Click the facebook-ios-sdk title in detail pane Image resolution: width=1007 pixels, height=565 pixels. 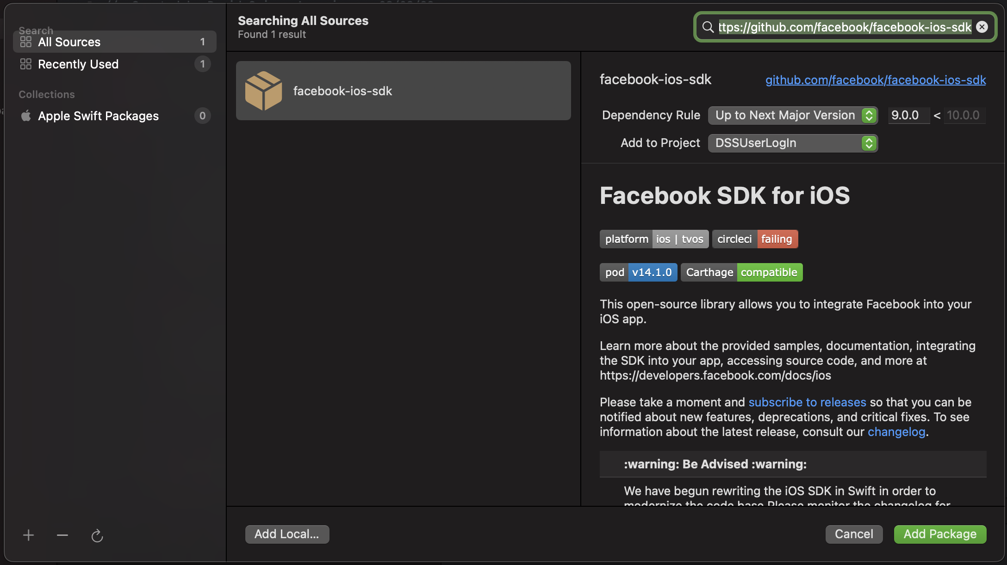pyautogui.click(x=655, y=80)
